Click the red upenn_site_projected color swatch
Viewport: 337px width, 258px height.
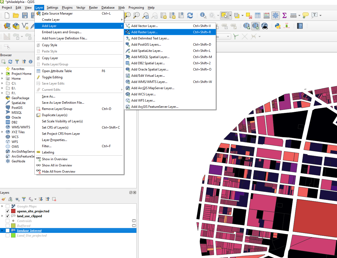click(13, 211)
